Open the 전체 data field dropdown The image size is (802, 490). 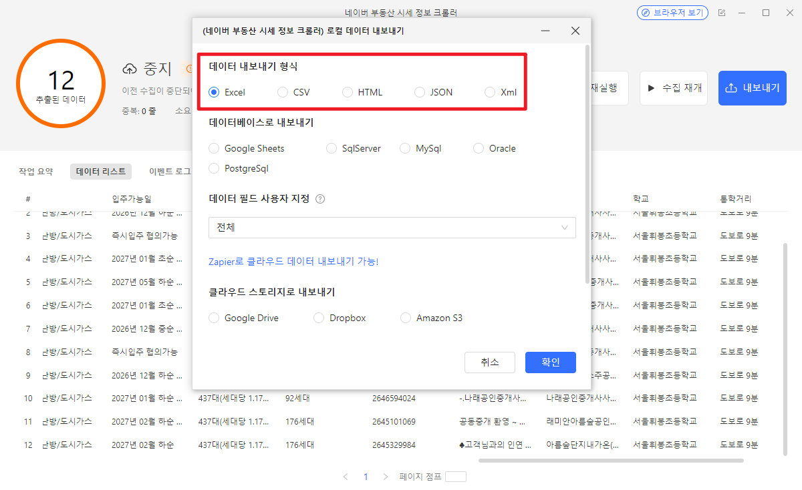coord(392,228)
